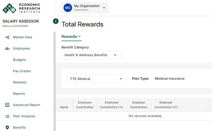Click the sidebar vertical scrollbar
The height and width of the screenshot is (131, 213).
coord(55,81)
